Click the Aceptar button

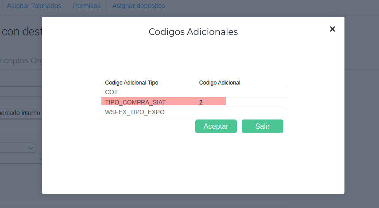216,126
